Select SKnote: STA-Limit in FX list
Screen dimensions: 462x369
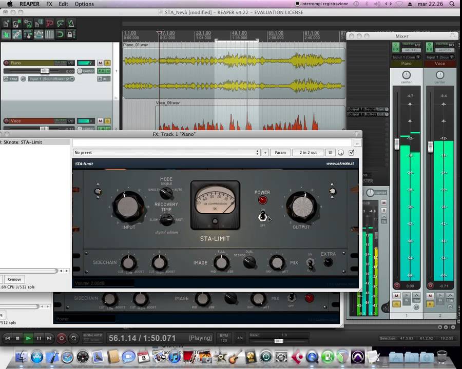pos(35,142)
